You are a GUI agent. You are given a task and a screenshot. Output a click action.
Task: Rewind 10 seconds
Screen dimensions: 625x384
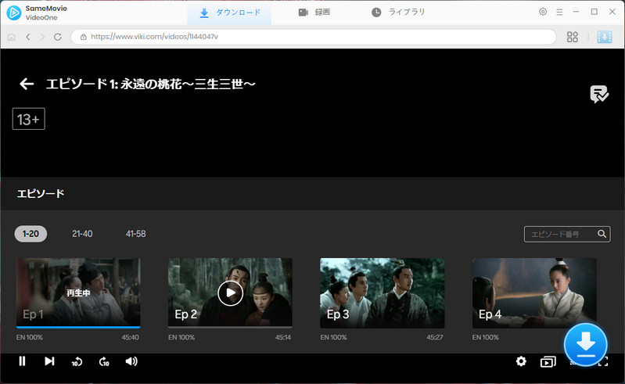pos(77,361)
